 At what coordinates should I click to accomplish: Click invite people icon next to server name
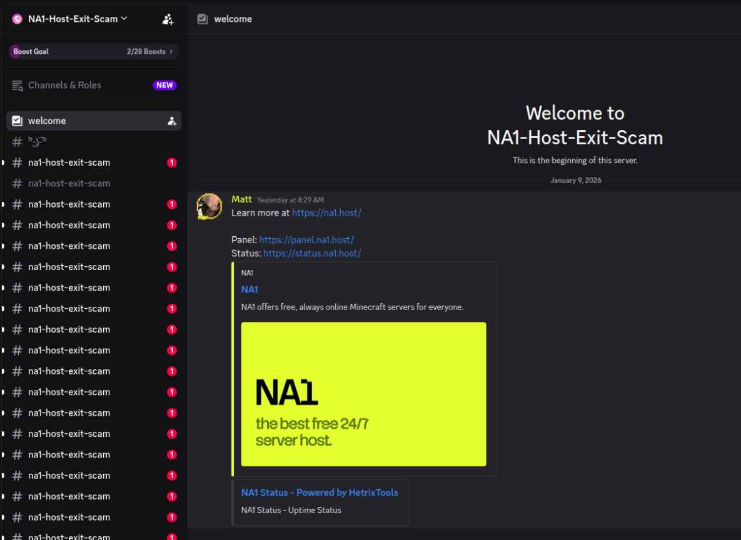[168, 19]
